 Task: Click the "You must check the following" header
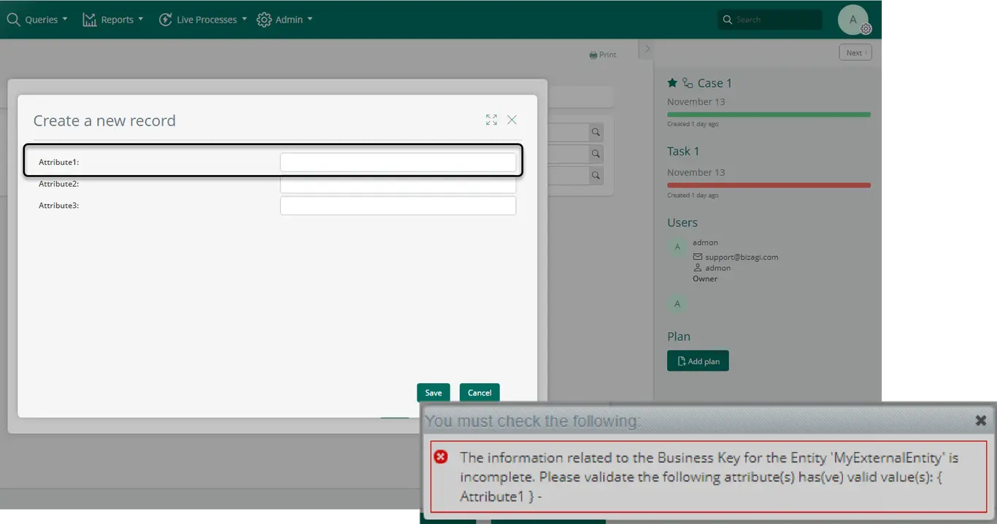[533, 421]
